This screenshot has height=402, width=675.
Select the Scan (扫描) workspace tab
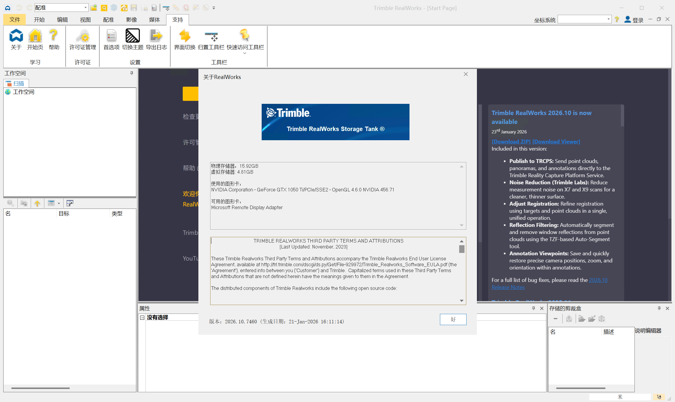tap(16, 83)
